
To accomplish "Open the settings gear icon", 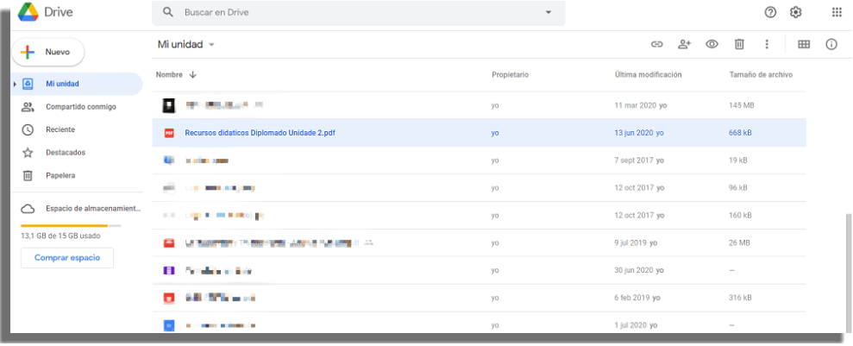I will pyautogui.click(x=796, y=12).
